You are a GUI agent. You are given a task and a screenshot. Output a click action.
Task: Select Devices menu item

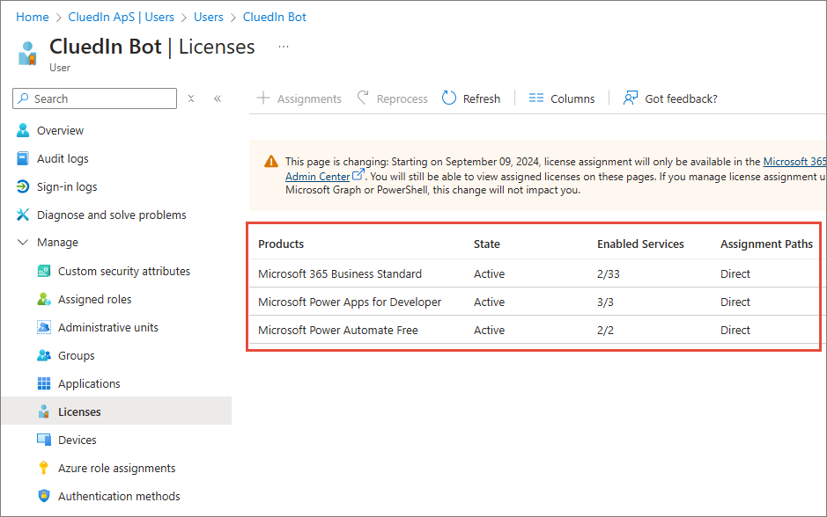[78, 441]
